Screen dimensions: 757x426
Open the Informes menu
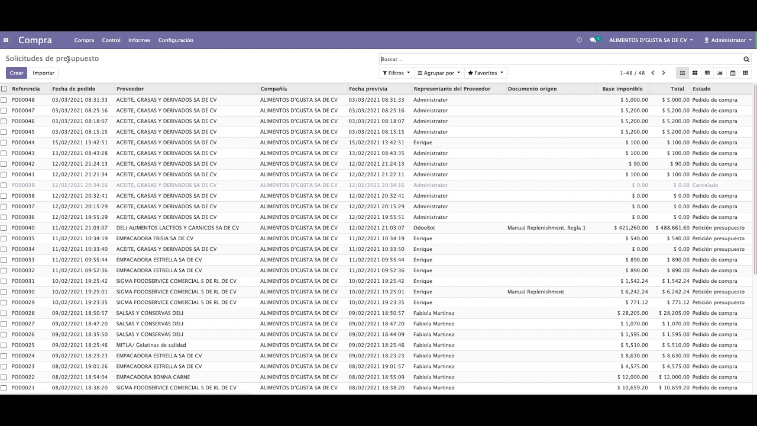139,40
